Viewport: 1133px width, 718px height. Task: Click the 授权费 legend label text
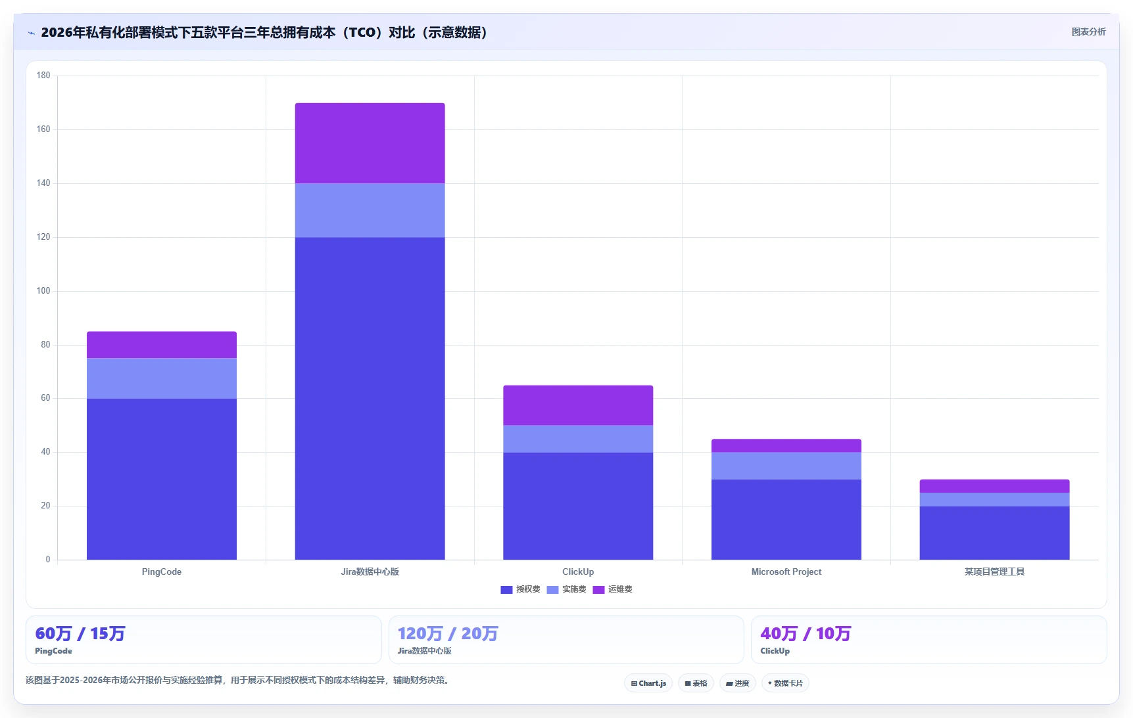(528, 589)
